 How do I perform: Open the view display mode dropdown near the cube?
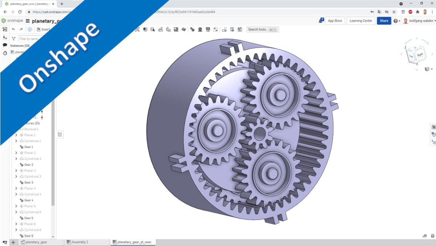pos(428,69)
